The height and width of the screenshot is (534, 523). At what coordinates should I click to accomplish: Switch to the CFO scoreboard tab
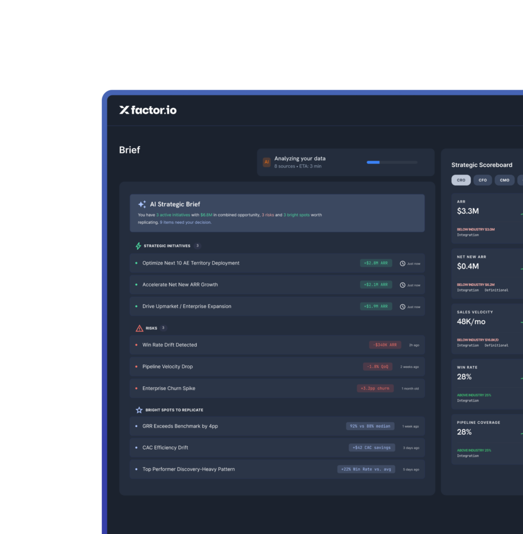[x=482, y=180]
